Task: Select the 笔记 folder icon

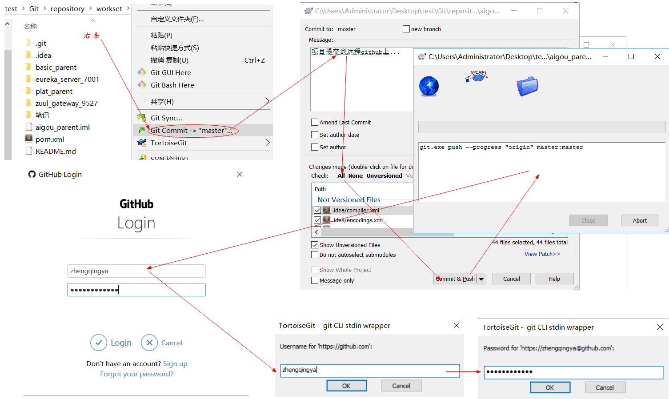Action: tap(29, 115)
